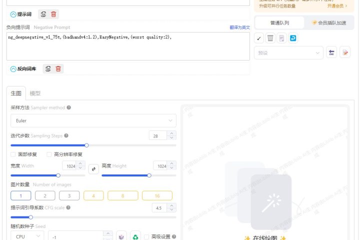Screen dimensions: 360x240
Task: Click the blue refresh icon under queue tabs
Action: pyautogui.click(x=293, y=38)
